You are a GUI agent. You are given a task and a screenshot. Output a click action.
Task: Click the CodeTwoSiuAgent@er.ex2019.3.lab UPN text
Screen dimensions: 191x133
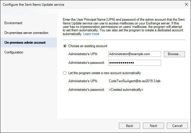(134, 81)
